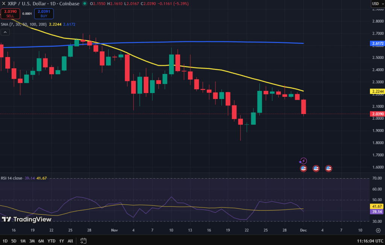The height and width of the screenshot is (245, 385).
Task: Collapse the indicator legend with the chevron
Action: tap(5, 32)
